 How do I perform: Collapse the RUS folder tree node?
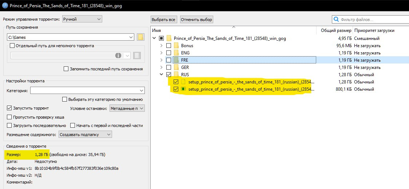coord(161,75)
